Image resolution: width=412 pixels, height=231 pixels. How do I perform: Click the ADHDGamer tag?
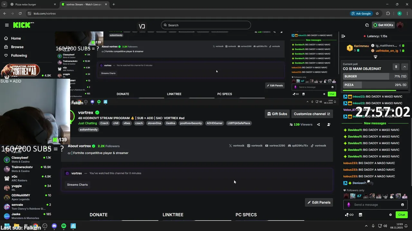(215, 123)
